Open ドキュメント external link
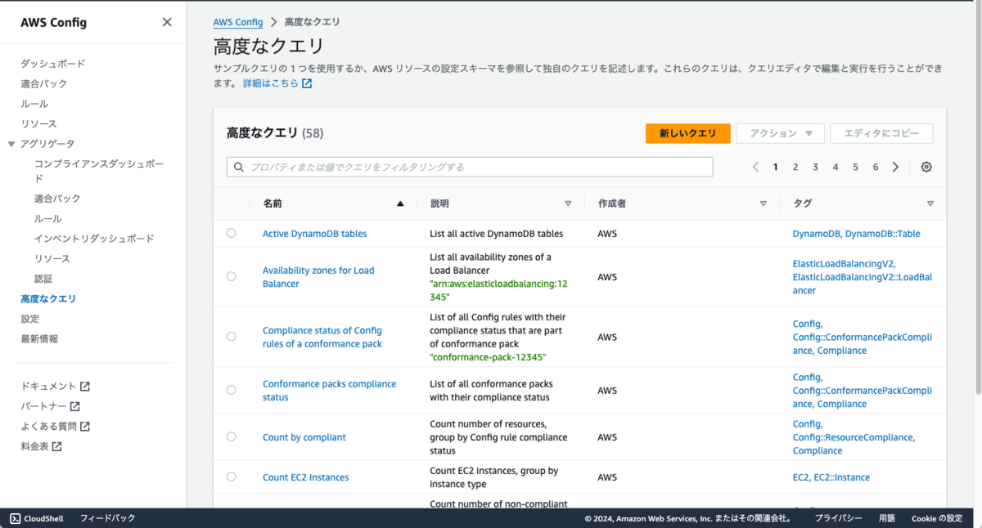 [x=55, y=387]
